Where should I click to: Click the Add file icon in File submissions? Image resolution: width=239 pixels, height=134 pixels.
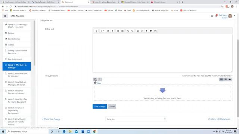coord(96,79)
